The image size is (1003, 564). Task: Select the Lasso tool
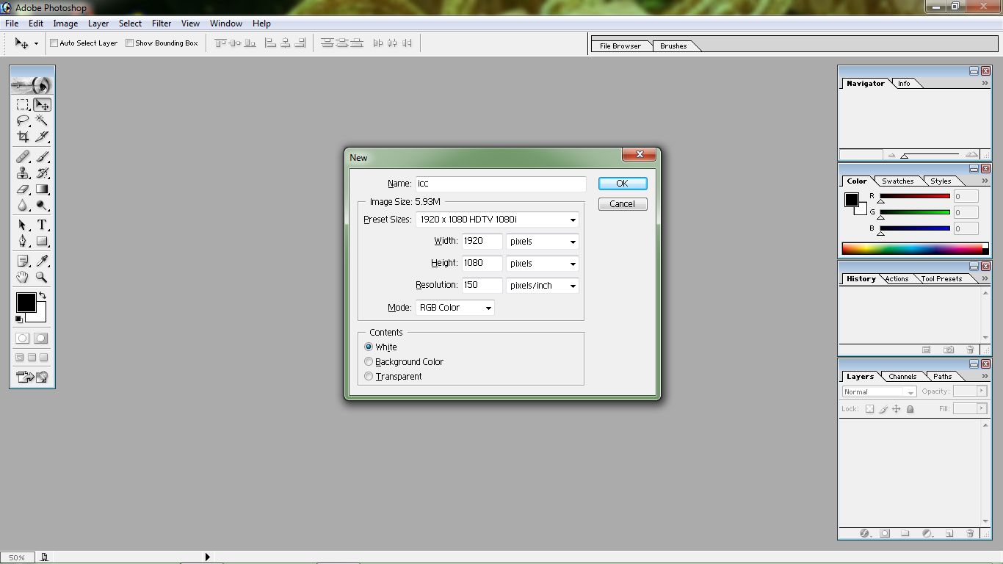point(22,120)
